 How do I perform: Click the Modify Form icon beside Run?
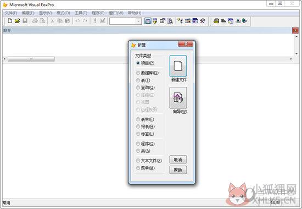tap(103, 21)
